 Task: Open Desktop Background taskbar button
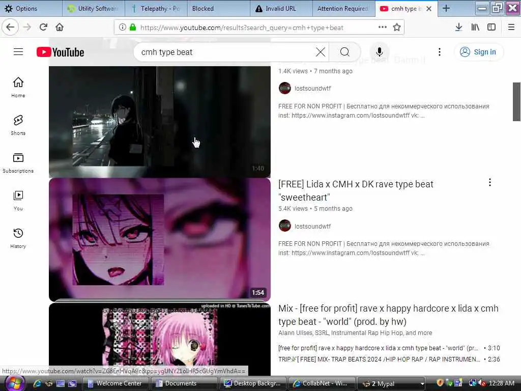[x=252, y=383]
